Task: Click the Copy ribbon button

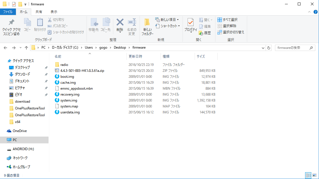Action: coord(27,25)
